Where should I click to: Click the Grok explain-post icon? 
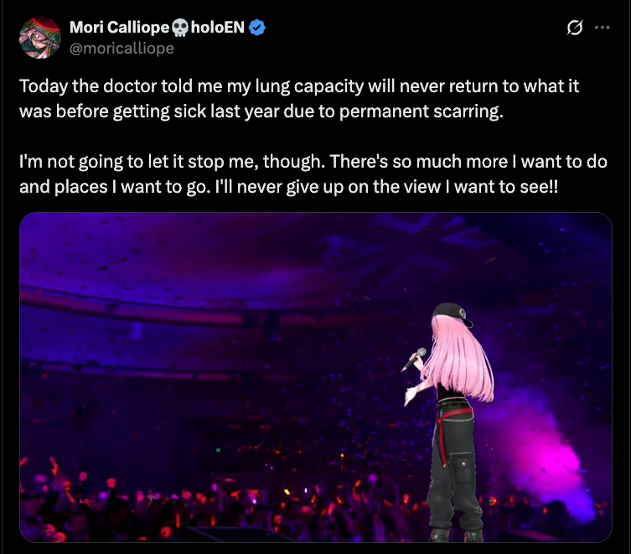coord(574,28)
